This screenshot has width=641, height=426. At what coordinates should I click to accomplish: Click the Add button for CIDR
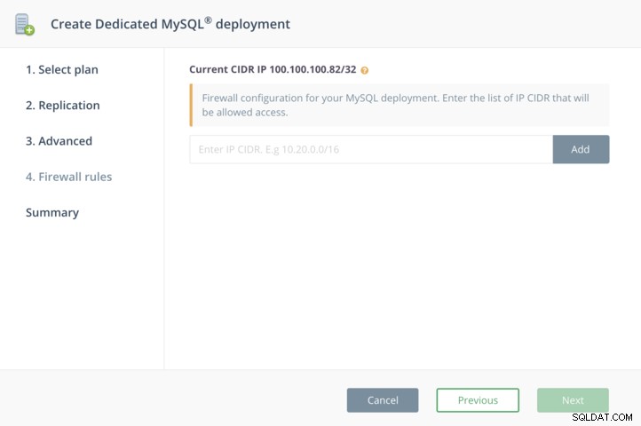pos(581,149)
